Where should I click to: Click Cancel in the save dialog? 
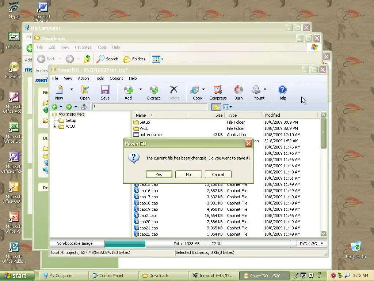218,175
